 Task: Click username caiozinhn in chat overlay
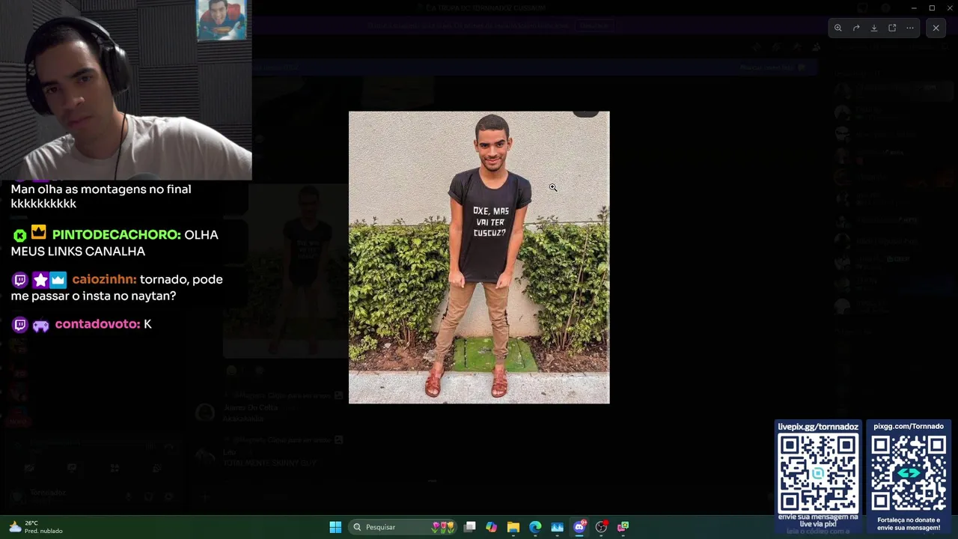104,279
